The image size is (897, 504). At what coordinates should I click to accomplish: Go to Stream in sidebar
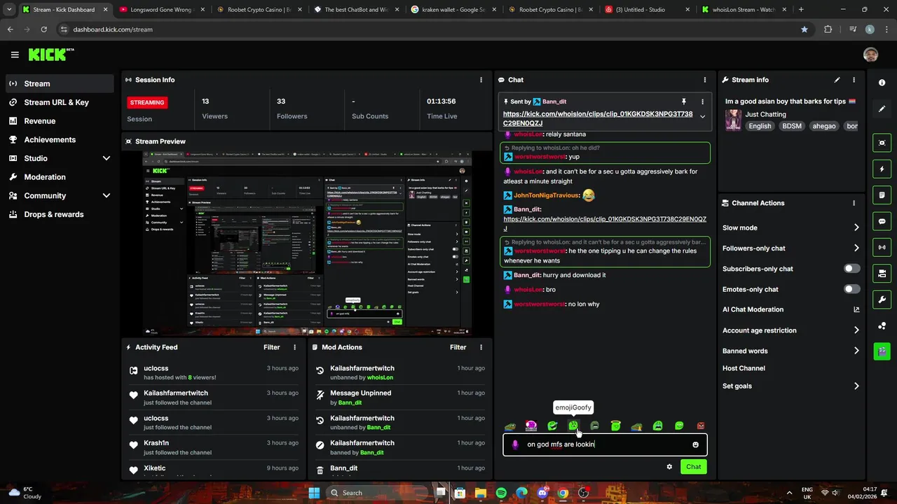tap(60, 83)
